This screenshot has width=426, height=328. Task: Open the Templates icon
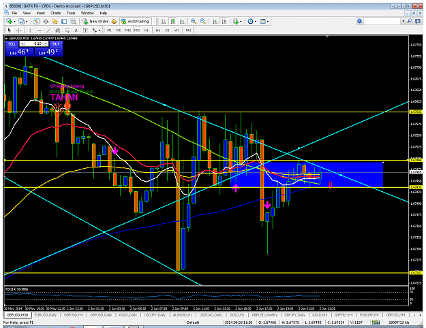point(262,21)
